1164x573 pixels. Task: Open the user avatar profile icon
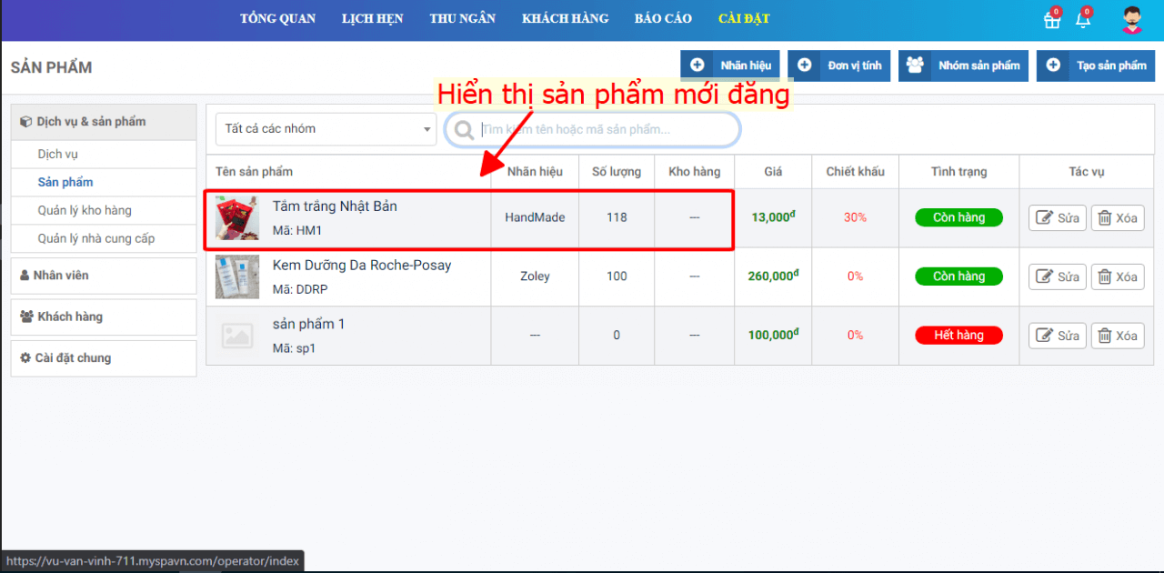point(1132,20)
